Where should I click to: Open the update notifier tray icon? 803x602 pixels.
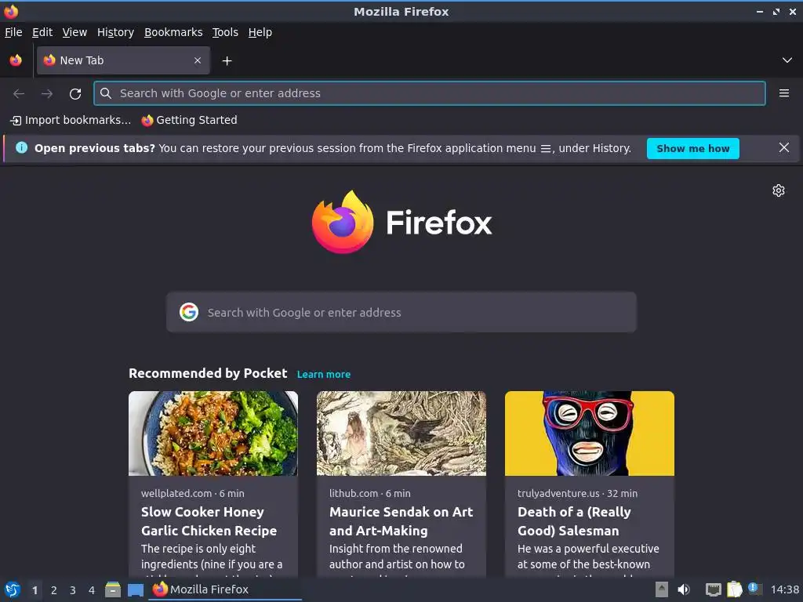(x=755, y=589)
